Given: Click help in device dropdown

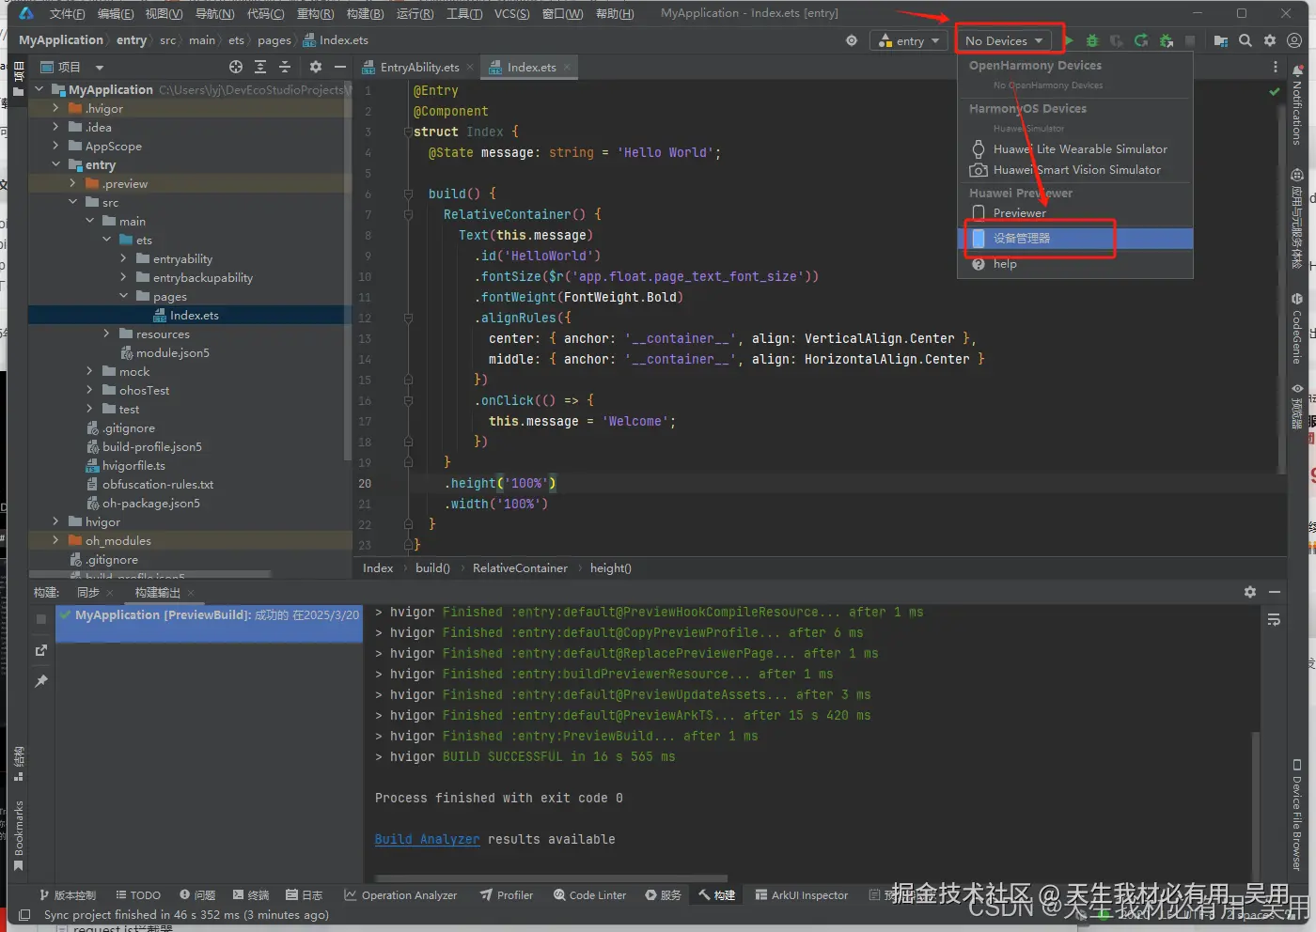Looking at the screenshot, I should (x=1075, y=264).
